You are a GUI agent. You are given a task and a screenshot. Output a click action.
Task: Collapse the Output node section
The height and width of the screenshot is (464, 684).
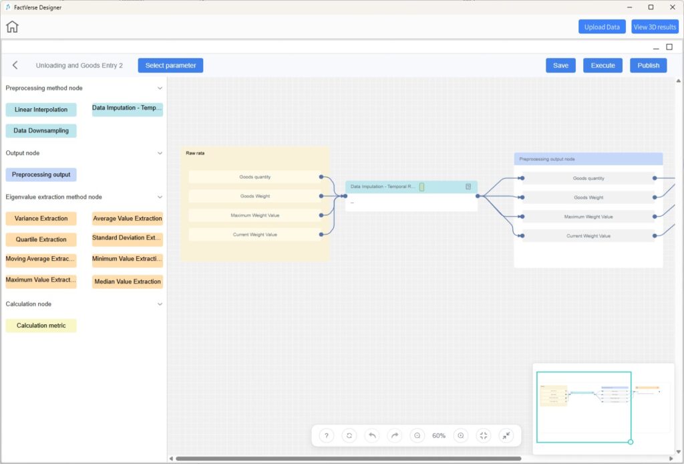coord(160,153)
